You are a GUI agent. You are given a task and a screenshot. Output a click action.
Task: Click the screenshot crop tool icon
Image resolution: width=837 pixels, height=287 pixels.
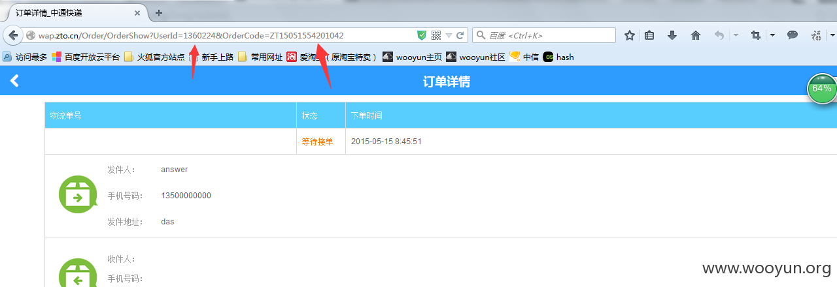(756, 35)
